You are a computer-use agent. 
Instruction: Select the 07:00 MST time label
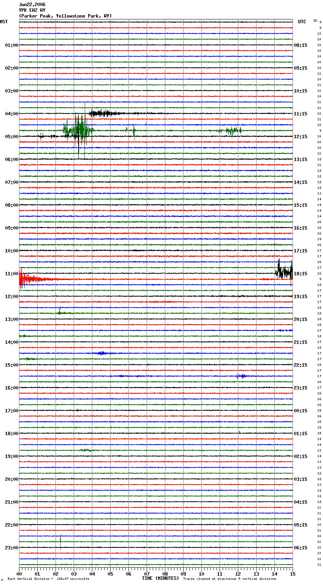[12, 182]
